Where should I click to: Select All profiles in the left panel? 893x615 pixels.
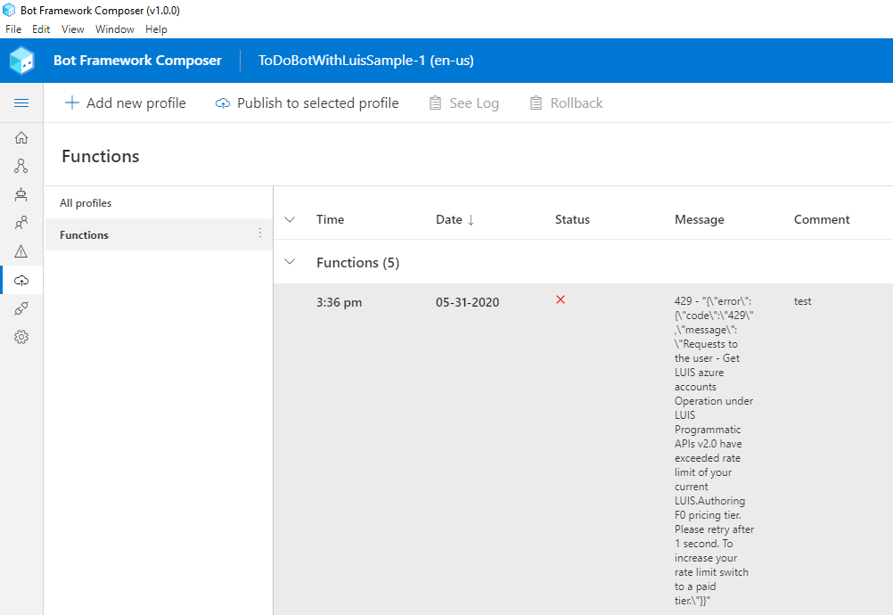[84, 202]
